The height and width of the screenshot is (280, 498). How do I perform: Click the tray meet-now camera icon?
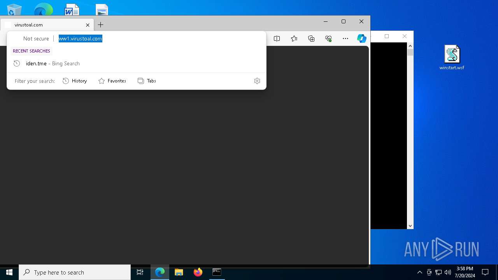[x=429, y=272]
